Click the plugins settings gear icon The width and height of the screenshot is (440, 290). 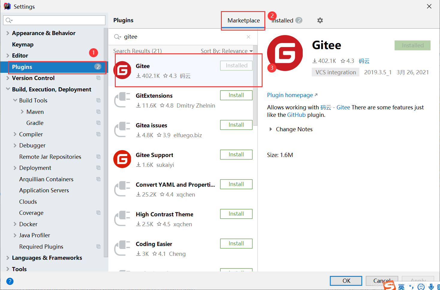point(320,20)
